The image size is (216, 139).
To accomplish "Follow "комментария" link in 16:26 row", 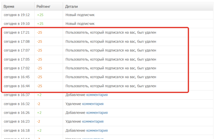I will point(97,113).
